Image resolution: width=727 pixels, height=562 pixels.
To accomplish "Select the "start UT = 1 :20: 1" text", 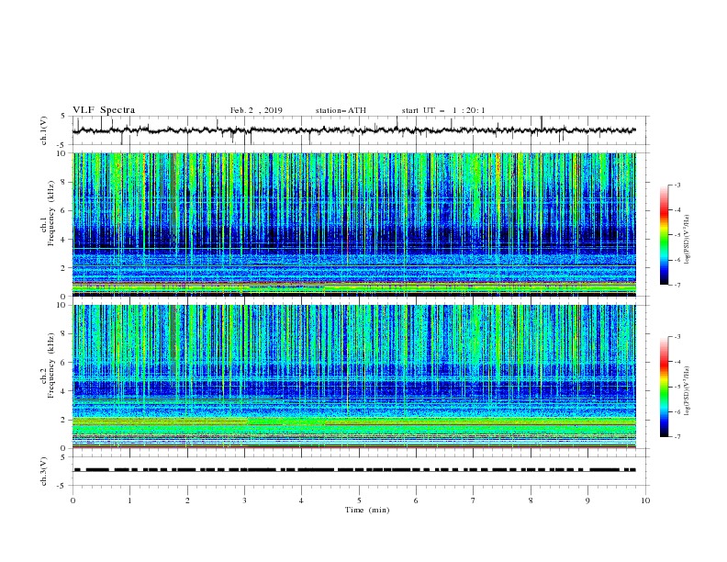I will [x=443, y=110].
